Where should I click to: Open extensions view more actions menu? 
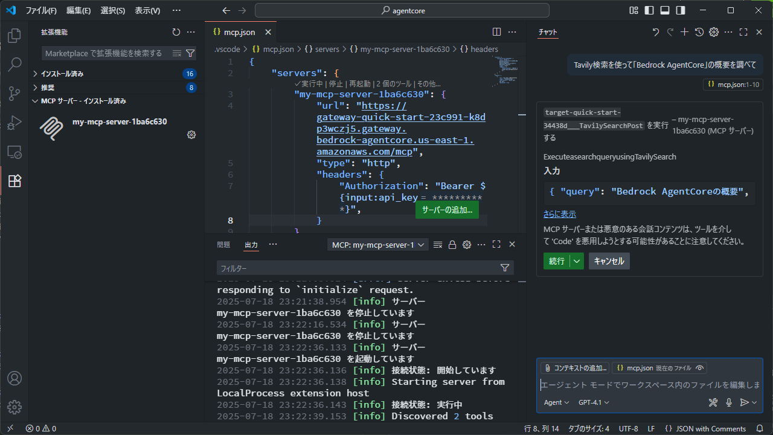pyautogui.click(x=191, y=32)
